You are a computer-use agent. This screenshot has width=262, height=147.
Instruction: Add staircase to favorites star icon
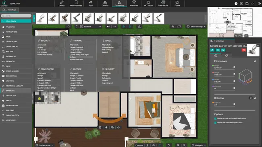click(x=258, y=46)
